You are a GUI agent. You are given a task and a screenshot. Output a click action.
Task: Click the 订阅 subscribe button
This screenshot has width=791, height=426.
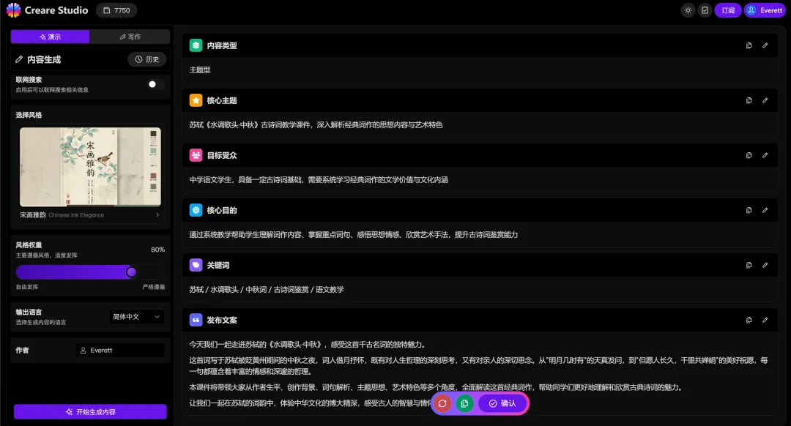click(x=728, y=10)
